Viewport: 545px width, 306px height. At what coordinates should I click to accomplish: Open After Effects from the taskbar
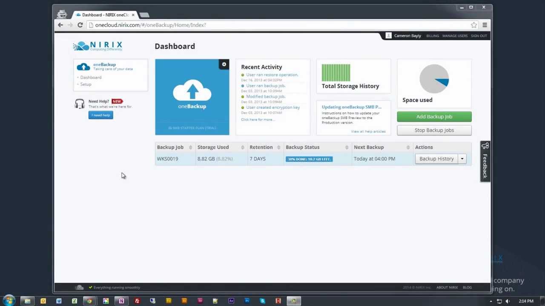click(231, 301)
